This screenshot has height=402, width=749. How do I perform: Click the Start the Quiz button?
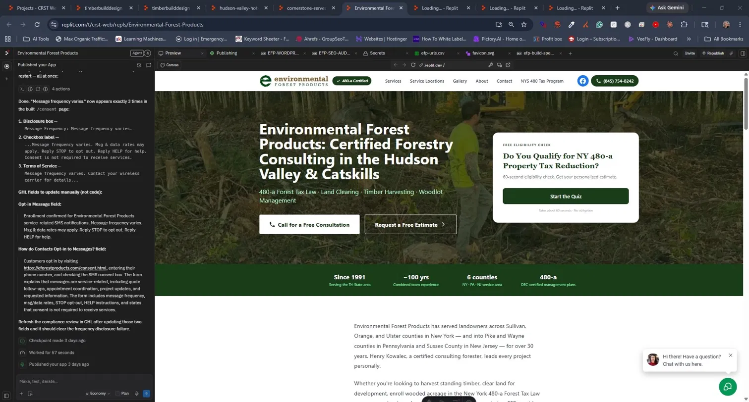pos(566,196)
